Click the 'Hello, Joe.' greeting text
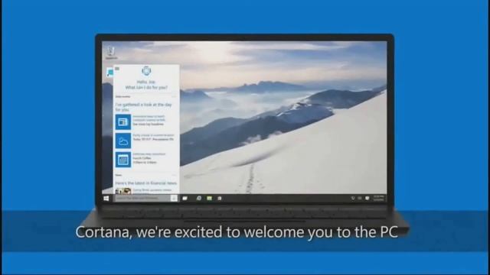This screenshot has height=275, width=490. [x=146, y=82]
